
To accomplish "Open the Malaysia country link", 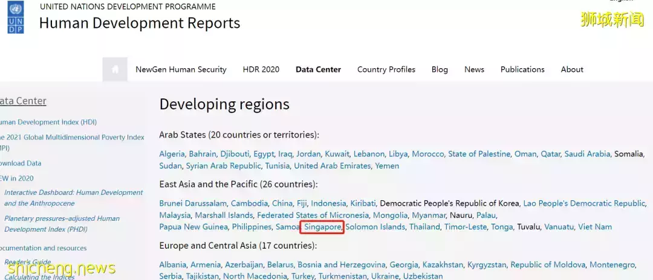I will coord(175,215).
